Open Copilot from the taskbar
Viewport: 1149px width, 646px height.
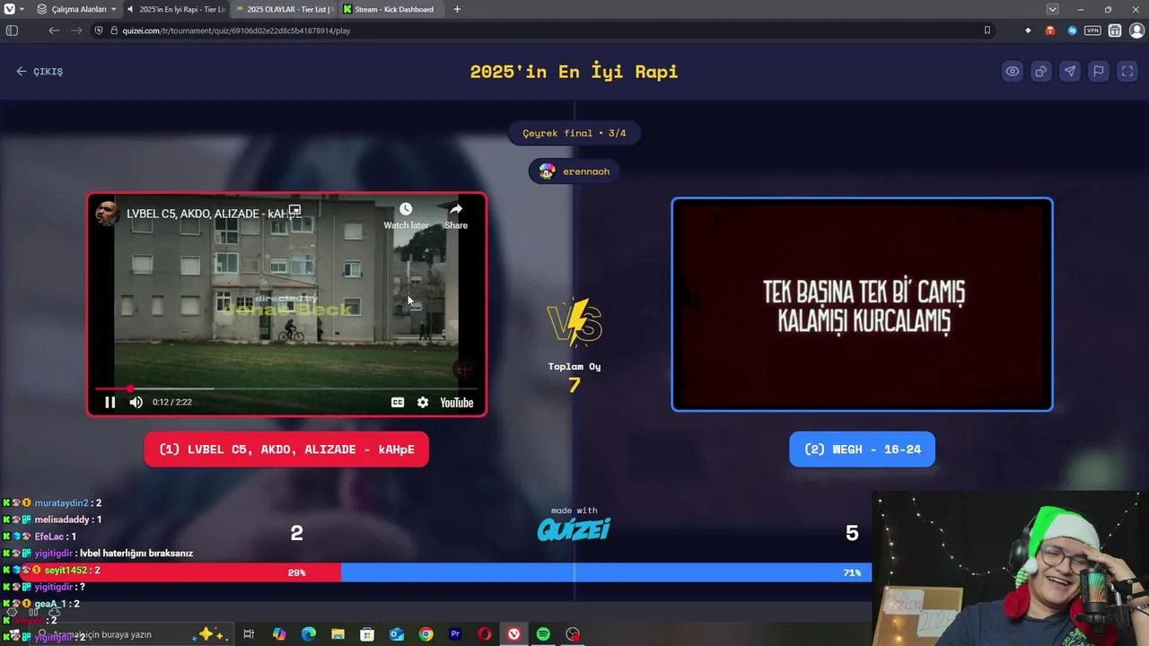coord(279,634)
